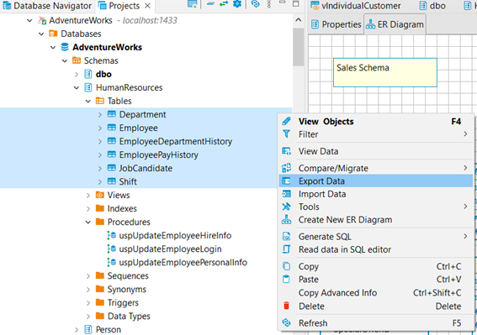Screen dimensions: 477x335
Task: Collapse the HumanResources schema node
Action: click(x=77, y=88)
